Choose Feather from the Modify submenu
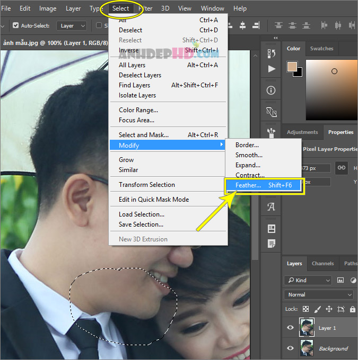The height and width of the screenshot is (360, 358). coord(264,185)
